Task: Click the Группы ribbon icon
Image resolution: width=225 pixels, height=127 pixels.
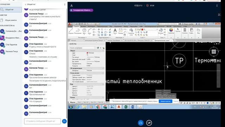Action: click(x=178, y=30)
